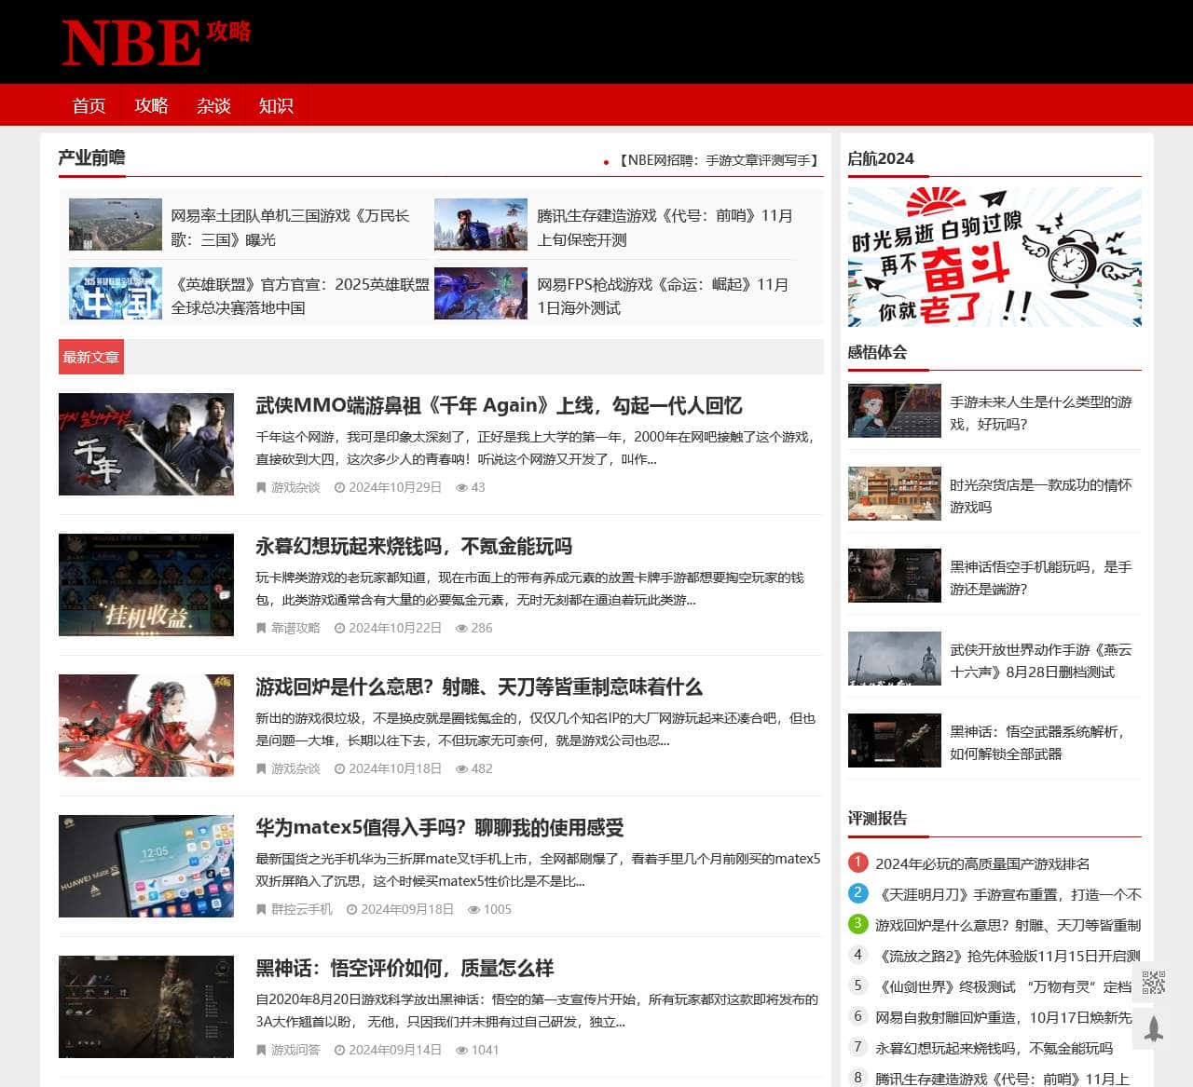Select the 最新文章 tab
The height and width of the screenshot is (1087, 1193).
coord(91,357)
